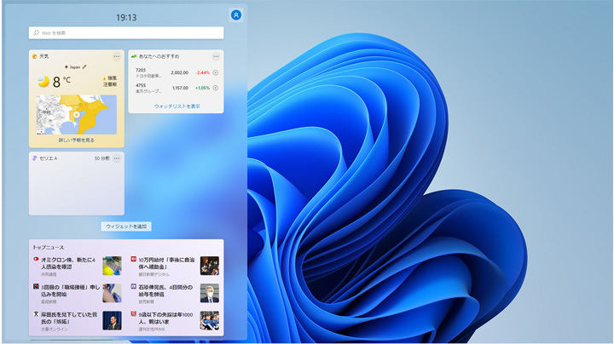Open the Tokyo area weather map
Screen dimensions: 614x344
point(77,115)
